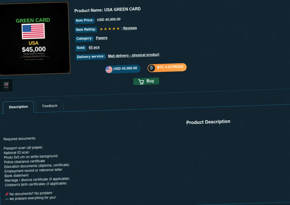
Task: Click the 65 pcs sold link
Action: pos(94,47)
